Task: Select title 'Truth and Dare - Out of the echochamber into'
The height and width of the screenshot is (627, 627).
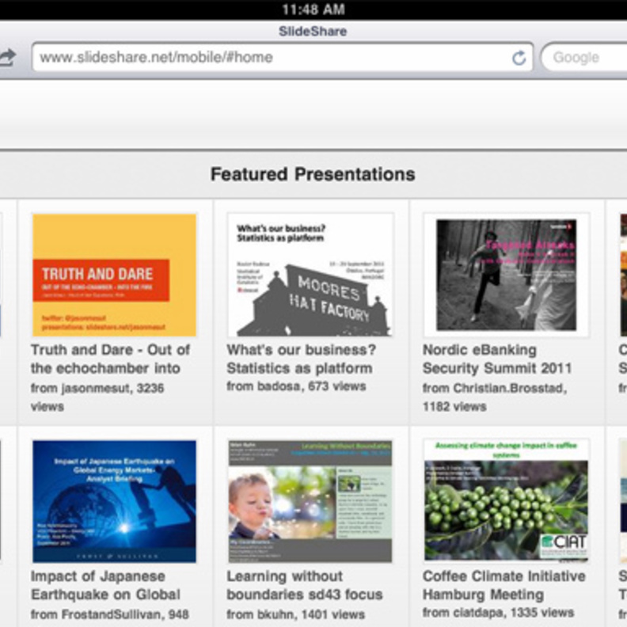Action: pos(110,359)
